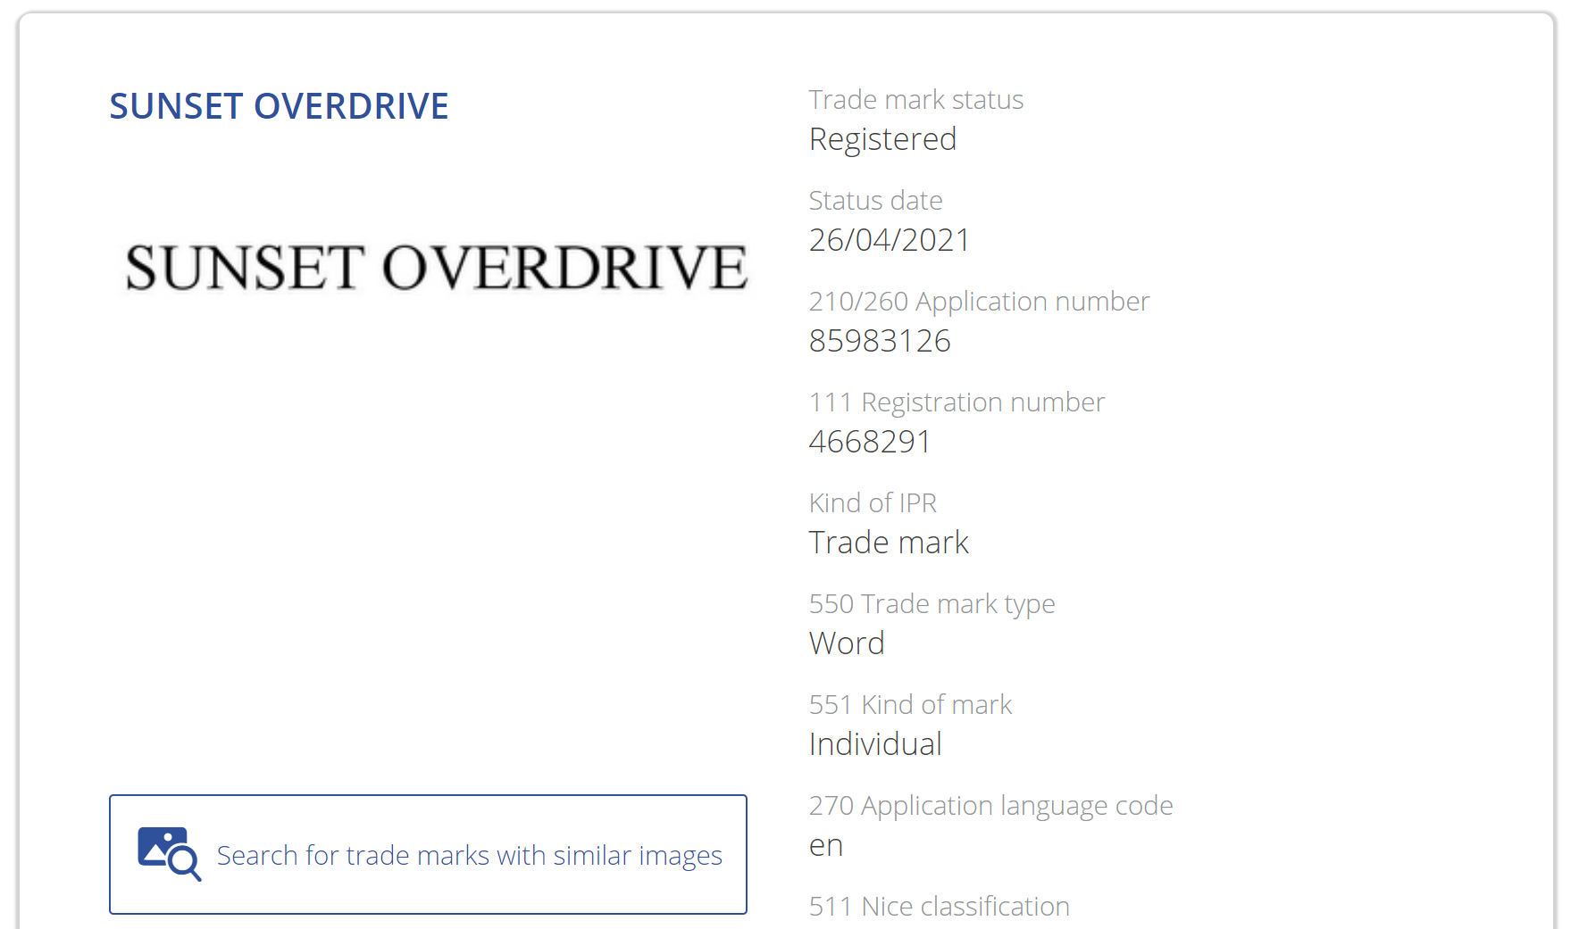Select the Kind of IPR value Trade mark
Image resolution: width=1579 pixels, height=929 pixels.
889,543
